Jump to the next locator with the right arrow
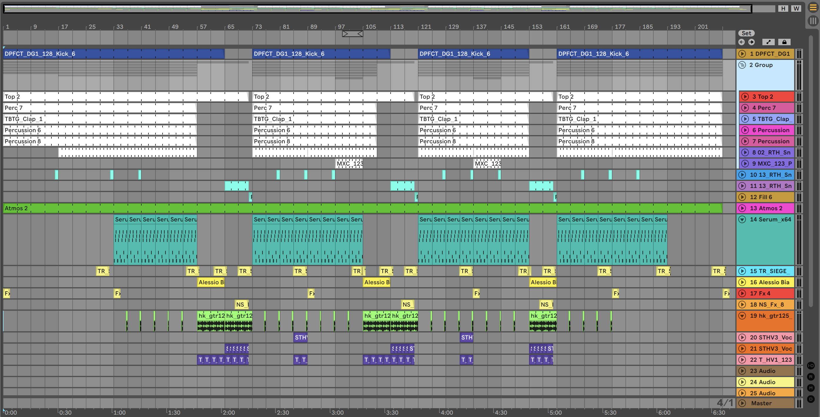Screen dimensions: 820x417 [751, 42]
